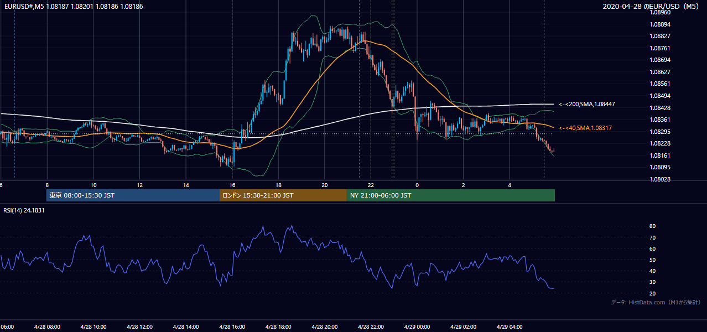This screenshot has width=707, height=332.
Task: Click the 4/29 04:00 time axis label
Action: click(x=510, y=326)
